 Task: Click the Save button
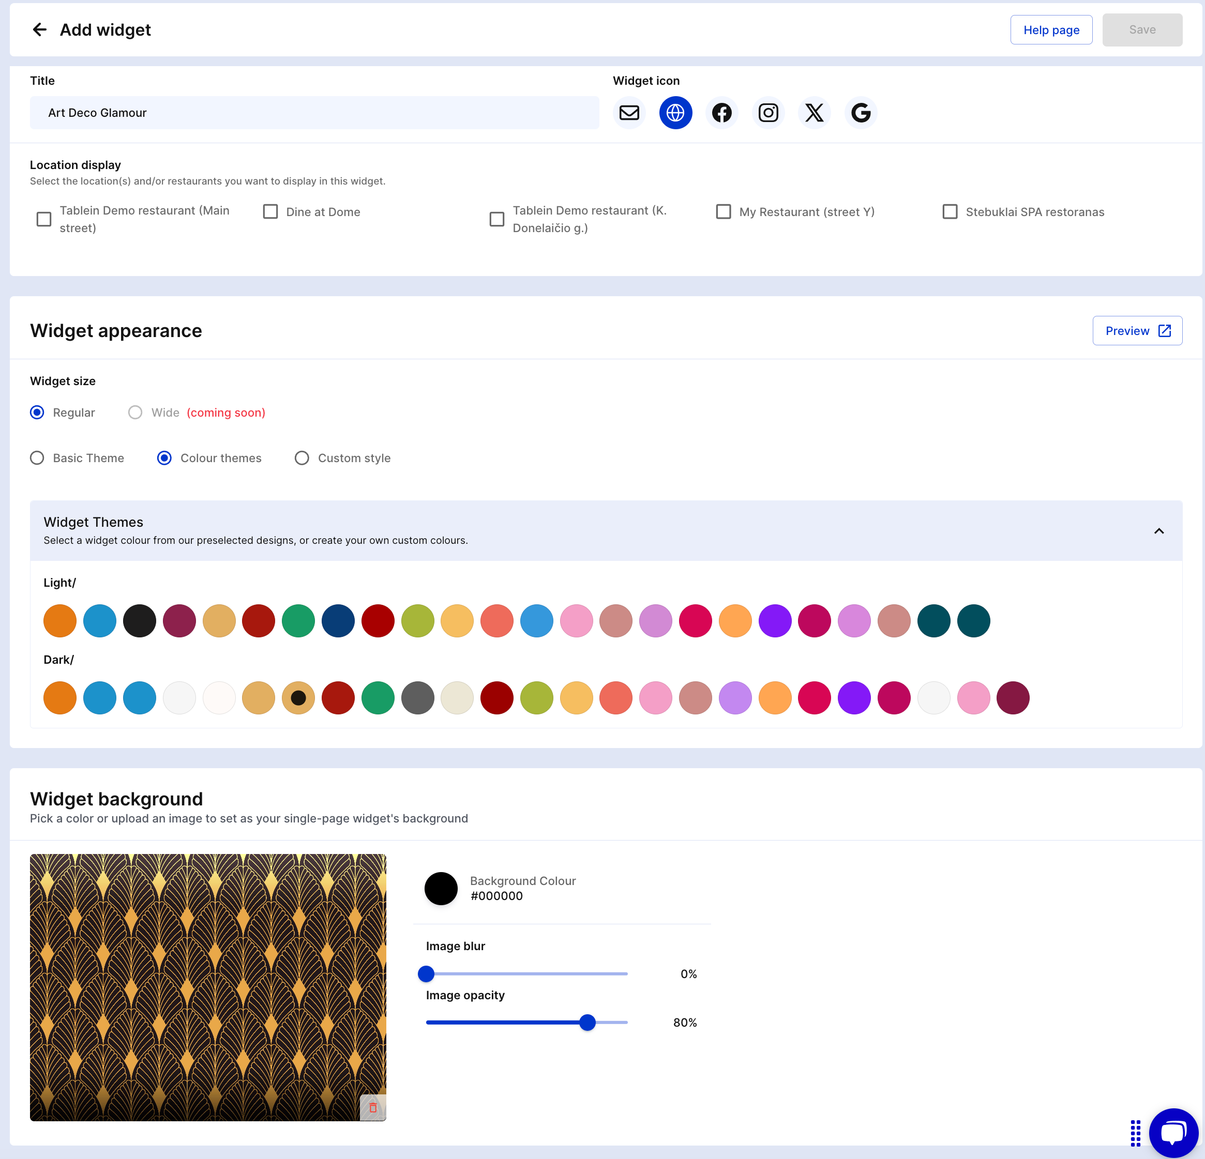click(1142, 29)
